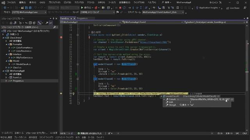Collapse the Formatter folder node
The image size is (250, 140).
[6, 44]
